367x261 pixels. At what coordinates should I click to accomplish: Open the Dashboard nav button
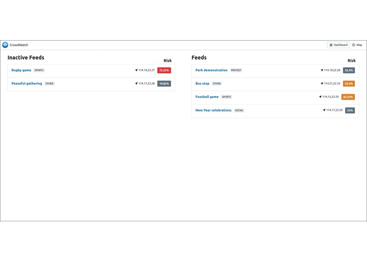[x=338, y=45]
